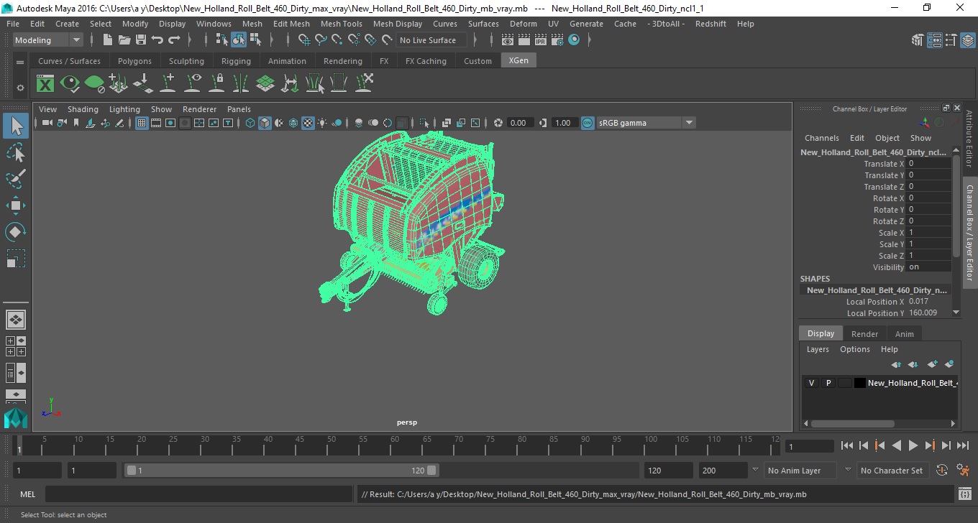The height and width of the screenshot is (523, 978).
Task: Play animation forwards
Action: pyautogui.click(x=913, y=445)
